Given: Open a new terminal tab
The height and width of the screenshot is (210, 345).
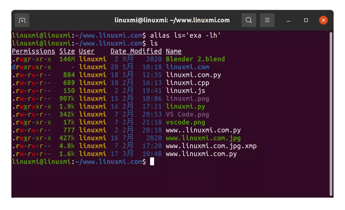Looking at the screenshot, I should [x=22, y=20].
